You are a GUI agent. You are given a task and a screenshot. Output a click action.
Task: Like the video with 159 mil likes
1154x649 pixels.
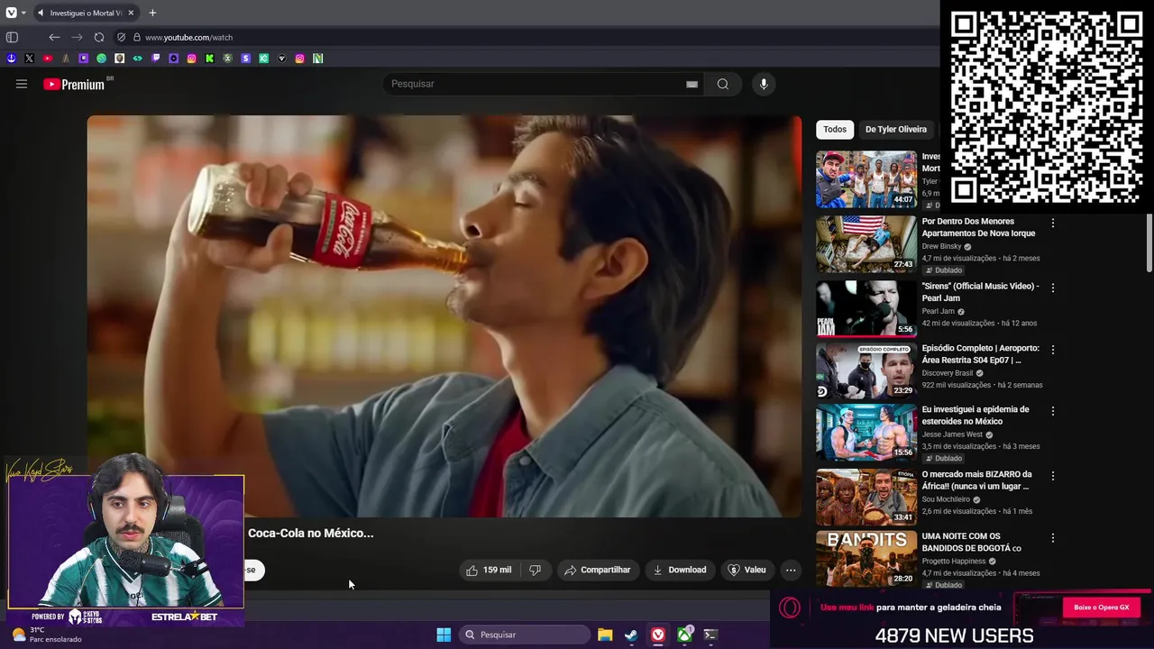[x=489, y=570]
